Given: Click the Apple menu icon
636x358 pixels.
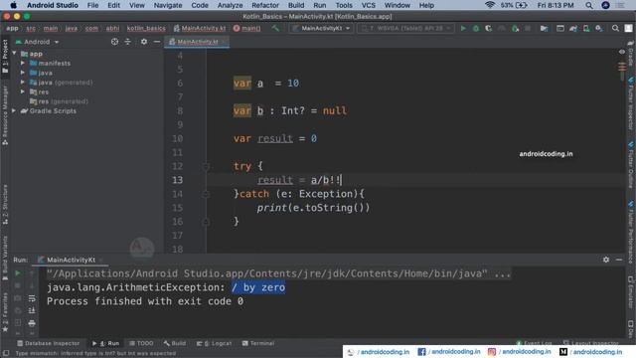Looking at the screenshot, I should 13,5.
